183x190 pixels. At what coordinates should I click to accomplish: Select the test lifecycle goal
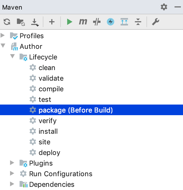click(45, 100)
